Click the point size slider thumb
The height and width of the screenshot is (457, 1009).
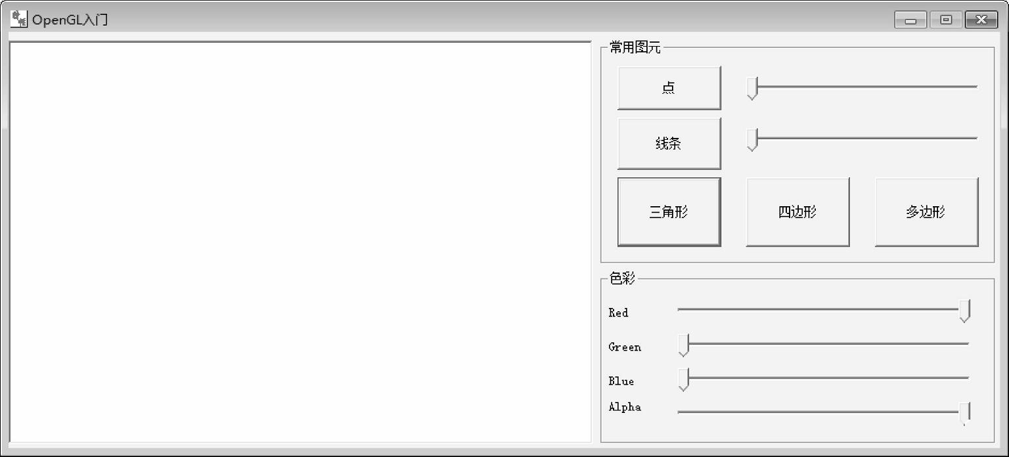(752, 88)
